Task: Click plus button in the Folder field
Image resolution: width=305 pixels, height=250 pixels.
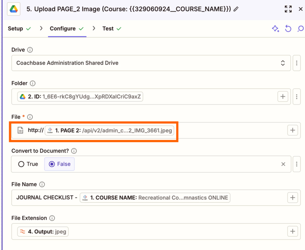Action: (x=283, y=97)
